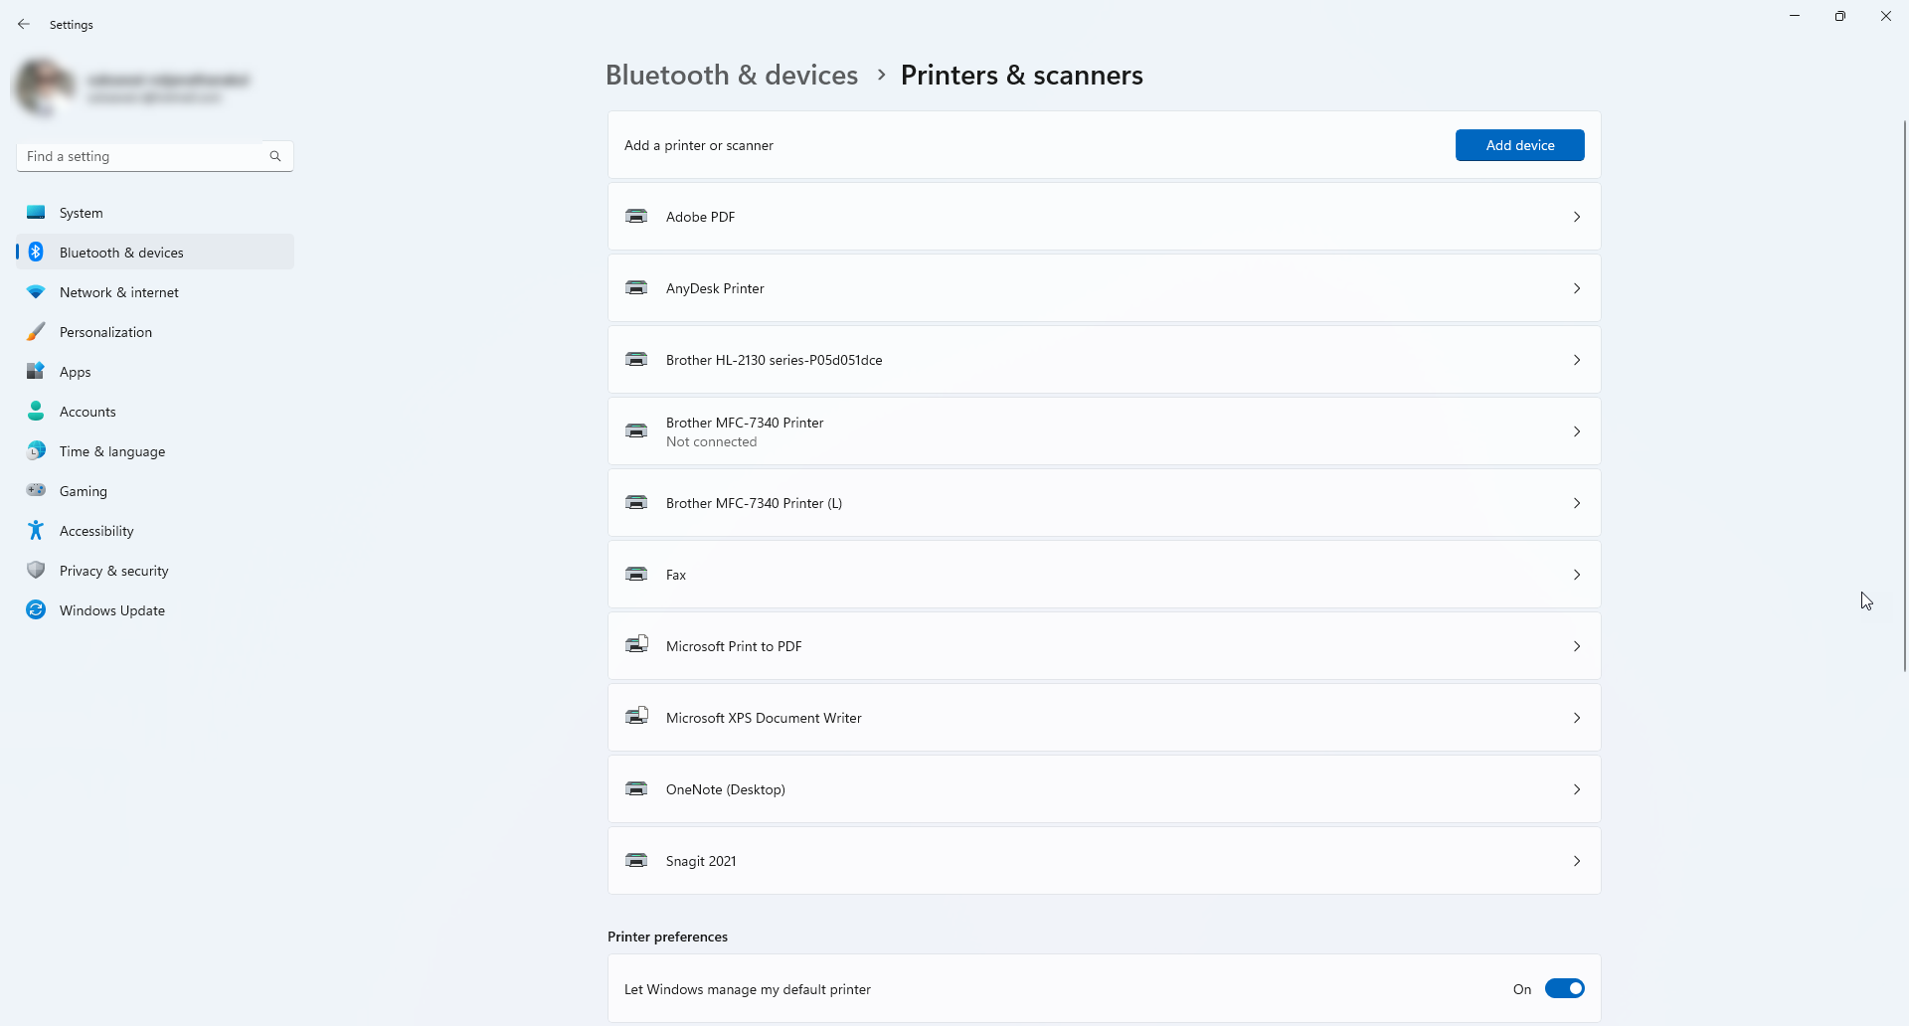Image resolution: width=1909 pixels, height=1026 pixels.
Task: Click the Network wifi icon
Action: (36, 292)
